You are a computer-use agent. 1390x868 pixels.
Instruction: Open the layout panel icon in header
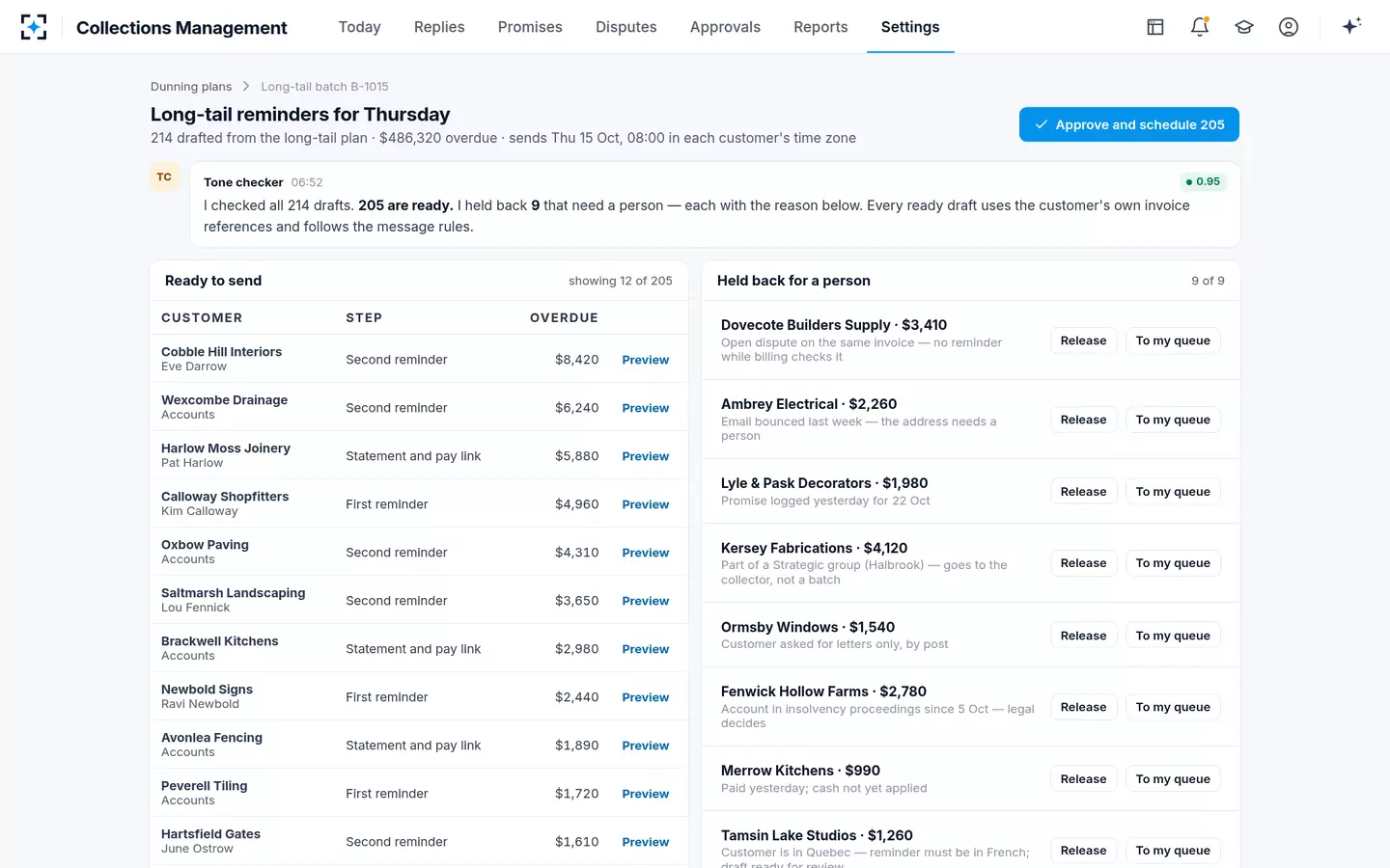(x=1155, y=27)
